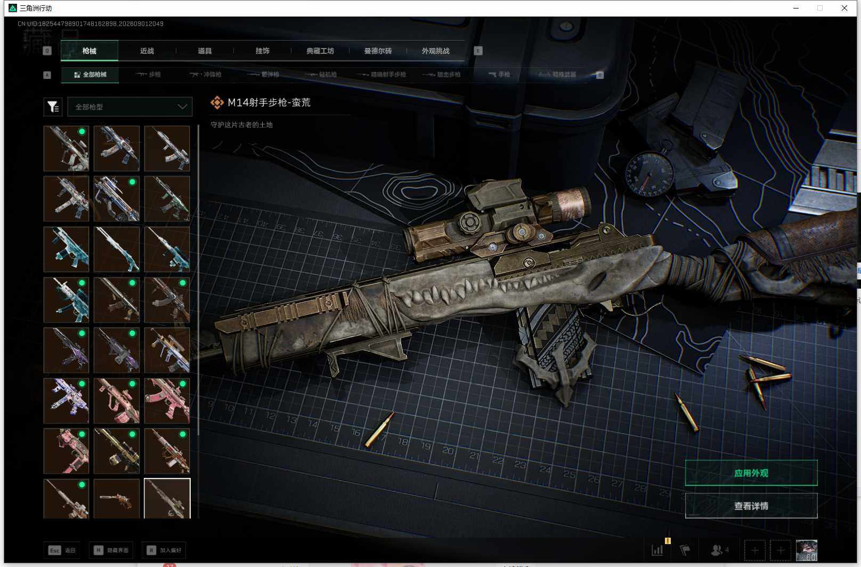861x567 pixels.
Task: Select the white-bordered M14 蛮荒 skin thumbnail
Action: (x=167, y=499)
